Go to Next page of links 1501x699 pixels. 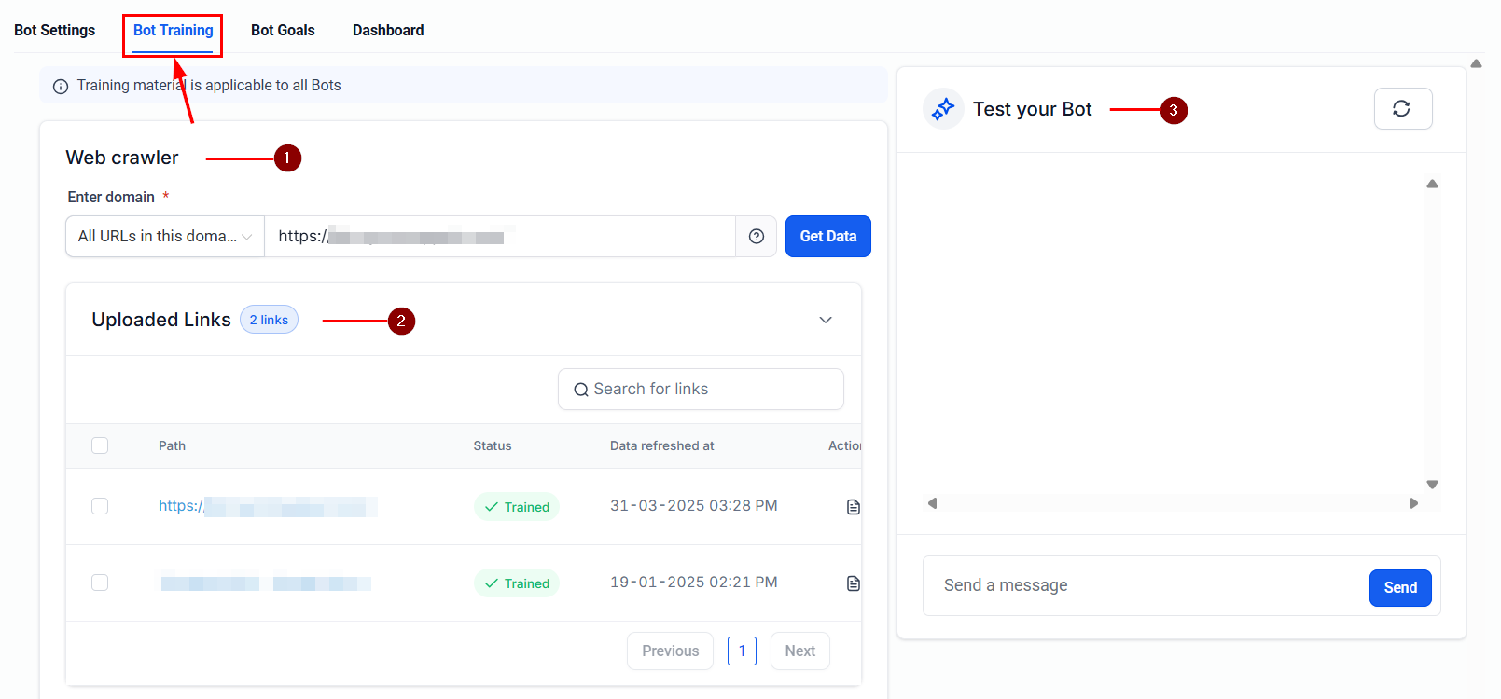click(799, 651)
